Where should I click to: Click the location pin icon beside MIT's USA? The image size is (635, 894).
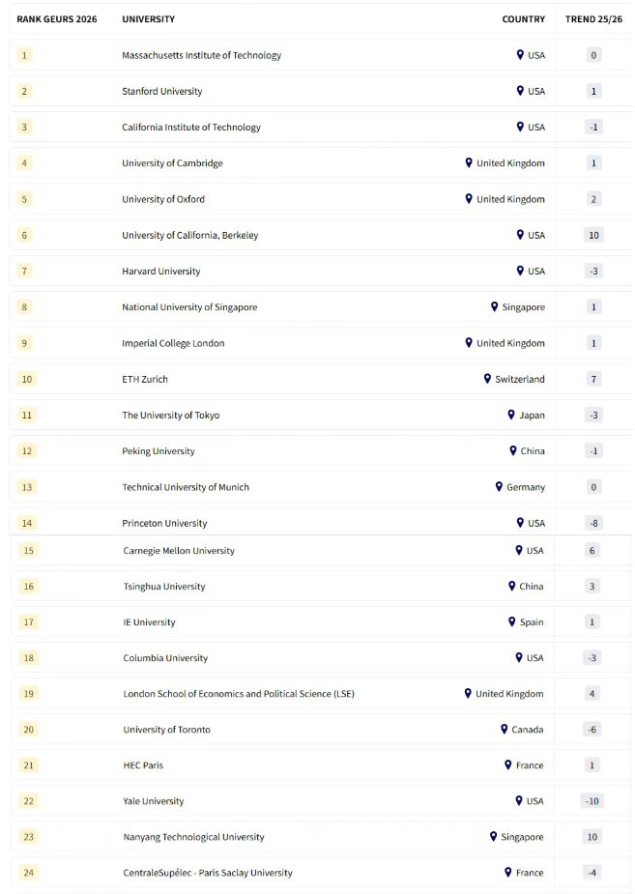[x=520, y=55]
